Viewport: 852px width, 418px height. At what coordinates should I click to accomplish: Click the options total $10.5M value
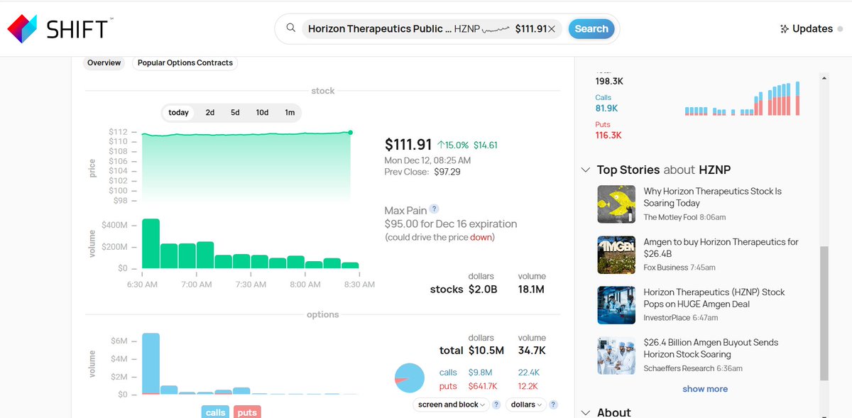click(x=486, y=350)
